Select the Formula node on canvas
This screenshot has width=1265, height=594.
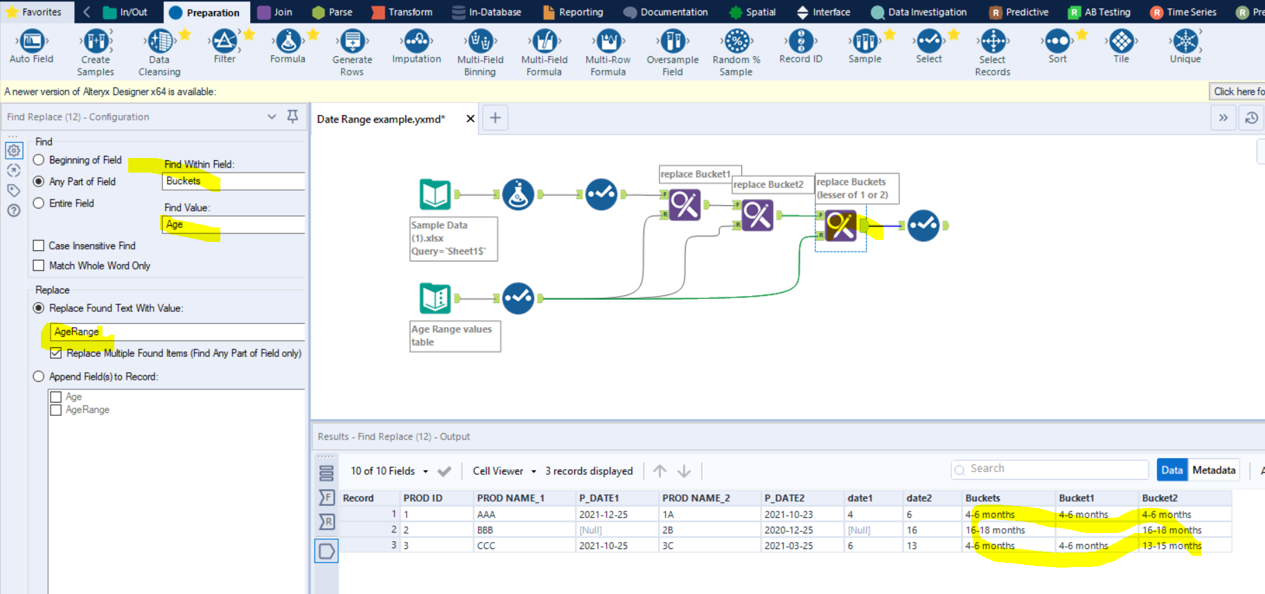coord(518,194)
